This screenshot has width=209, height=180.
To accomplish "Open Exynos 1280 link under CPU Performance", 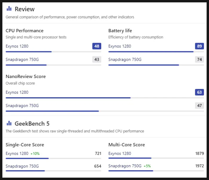I will click(17, 46).
